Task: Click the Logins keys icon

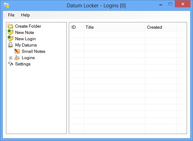Action: [x=17, y=57]
